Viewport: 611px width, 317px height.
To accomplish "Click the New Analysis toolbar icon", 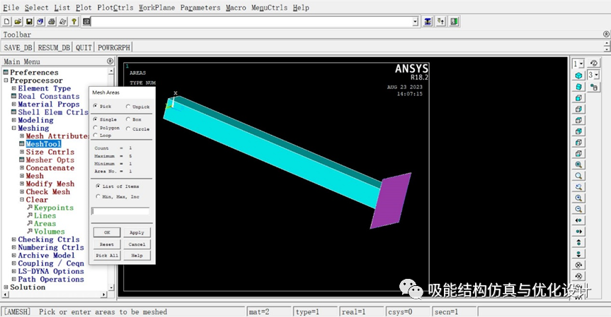I will click(x=6, y=22).
